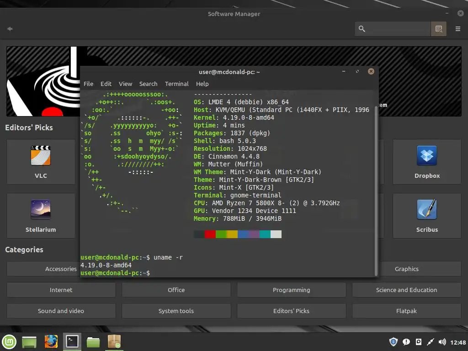Click the 'Uptime: 4 mins' line
468x351 pixels.
[x=219, y=125]
